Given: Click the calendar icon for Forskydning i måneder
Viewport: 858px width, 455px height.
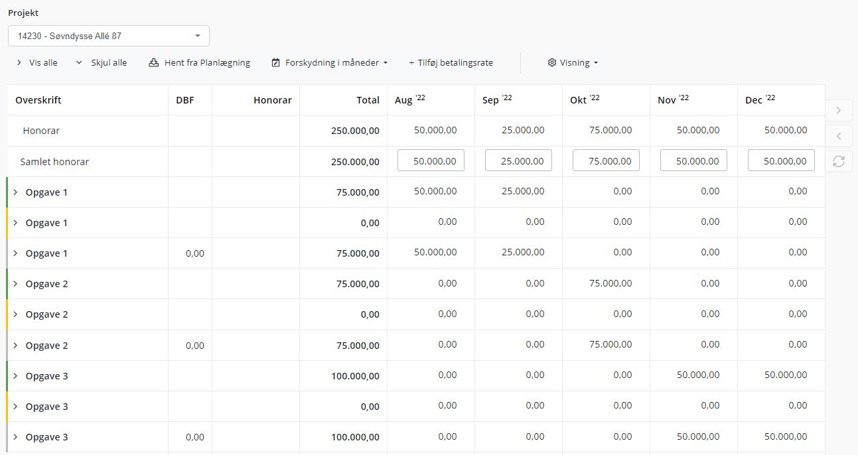Looking at the screenshot, I should point(276,63).
